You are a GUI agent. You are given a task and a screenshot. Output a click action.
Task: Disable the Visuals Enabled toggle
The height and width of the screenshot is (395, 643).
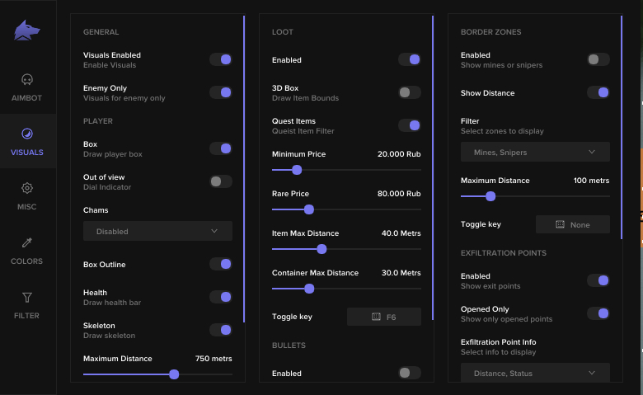[x=220, y=59]
